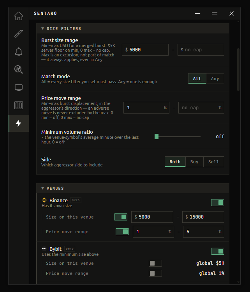Click the Bybit perp tag
Viewport: 250px width, 292px height.
(70, 248)
